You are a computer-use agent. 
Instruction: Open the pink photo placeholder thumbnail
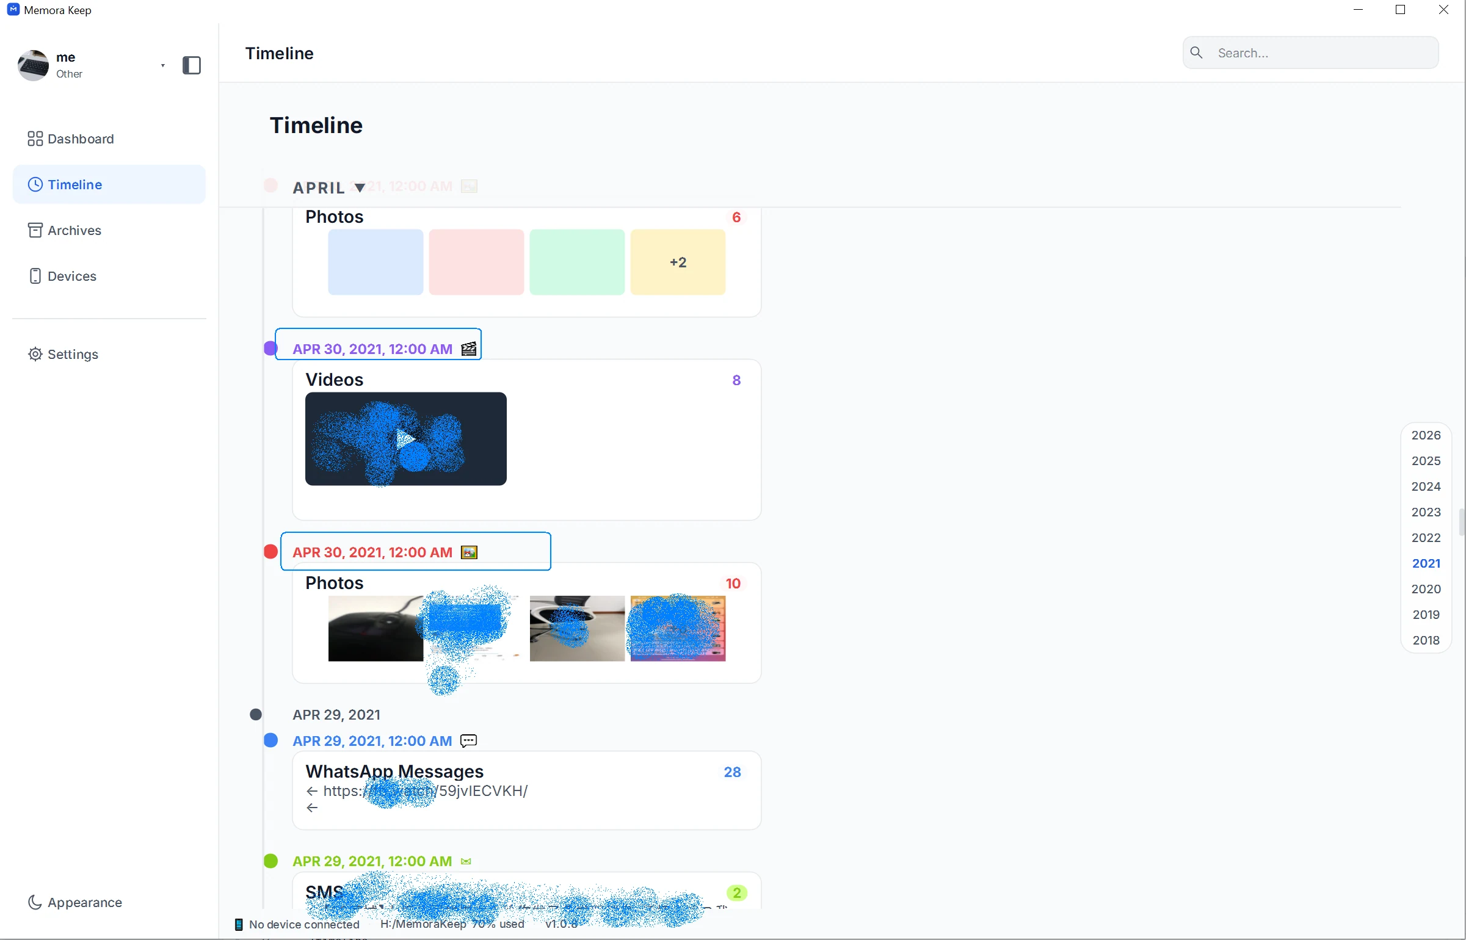point(476,262)
